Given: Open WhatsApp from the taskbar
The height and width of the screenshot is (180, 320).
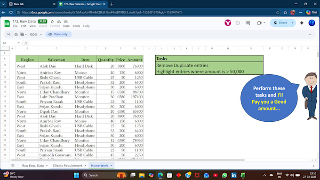Looking at the screenshot, I should (x=224, y=175).
